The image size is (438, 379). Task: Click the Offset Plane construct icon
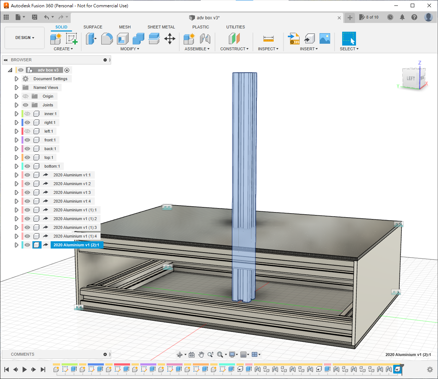pos(234,38)
